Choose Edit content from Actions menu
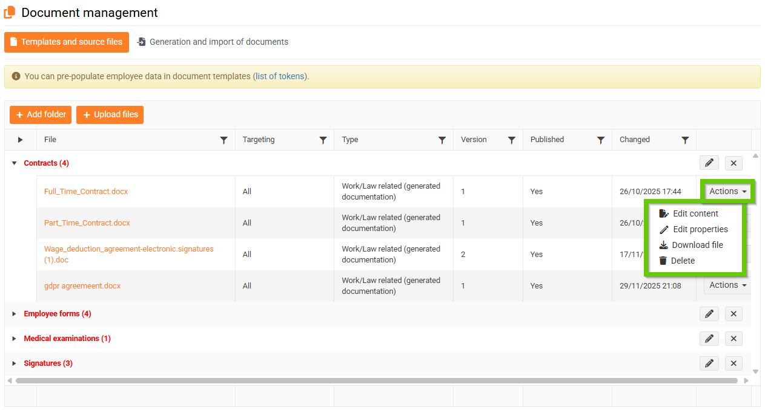The width and height of the screenshot is (765, 410). [x=695, y=213]
